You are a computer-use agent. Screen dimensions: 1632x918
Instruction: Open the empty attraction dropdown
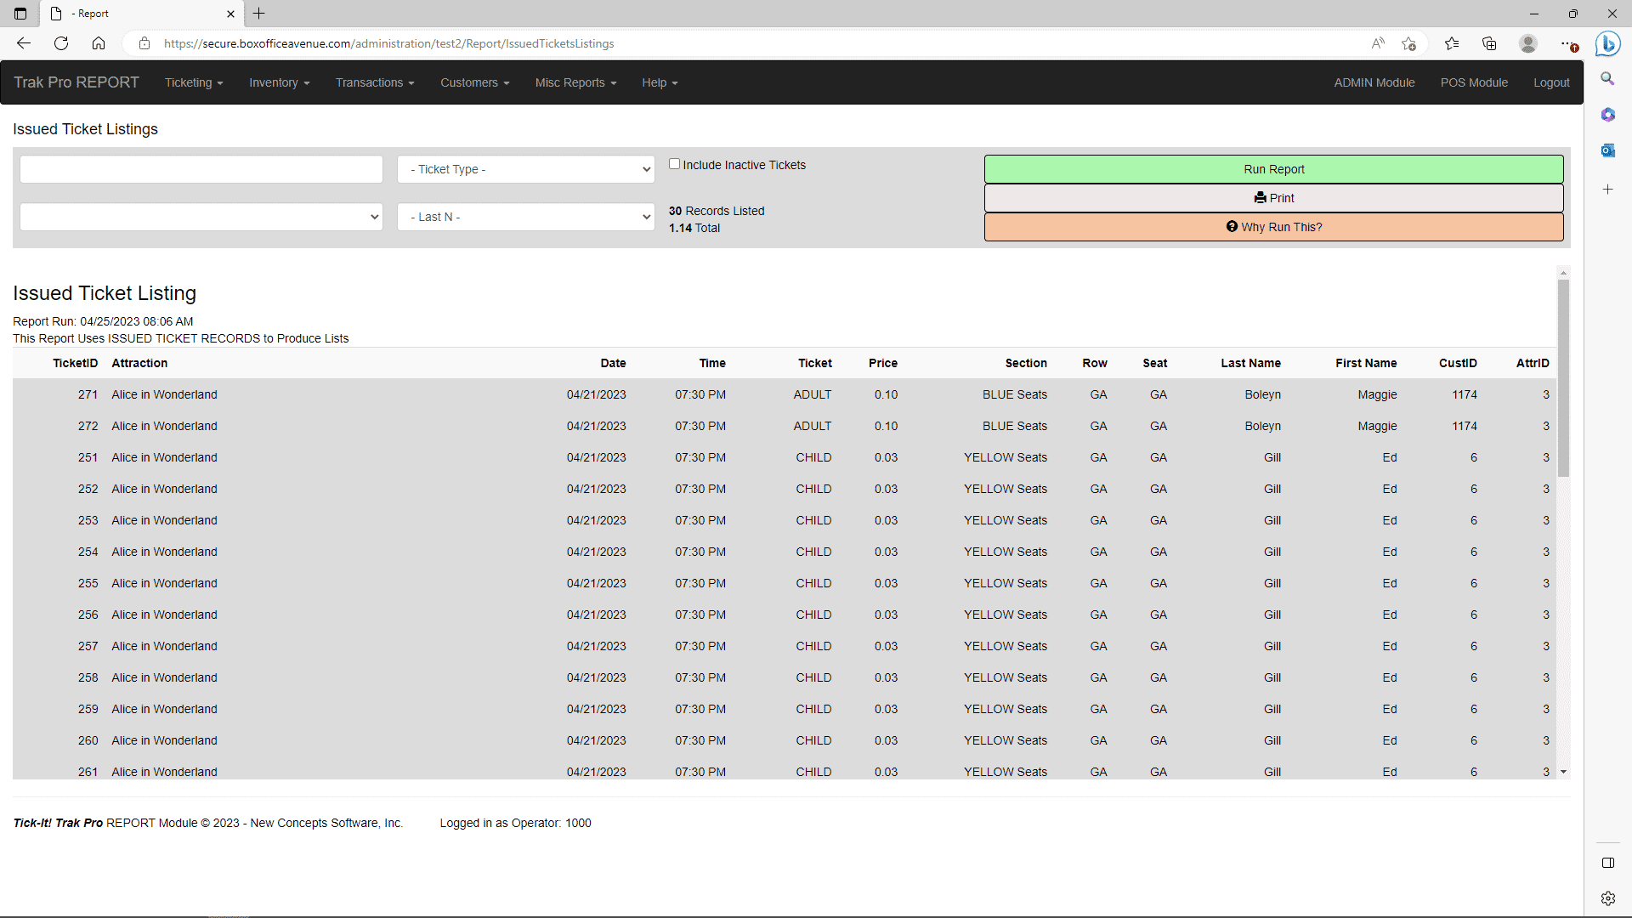point(201,217)
